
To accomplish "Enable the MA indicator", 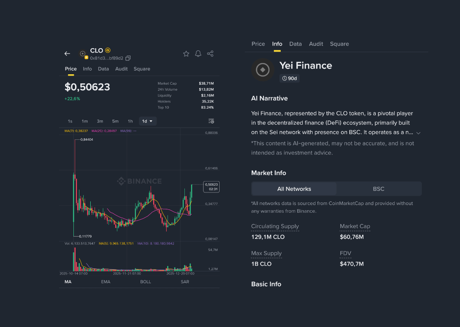I will (x=68, y=281).
